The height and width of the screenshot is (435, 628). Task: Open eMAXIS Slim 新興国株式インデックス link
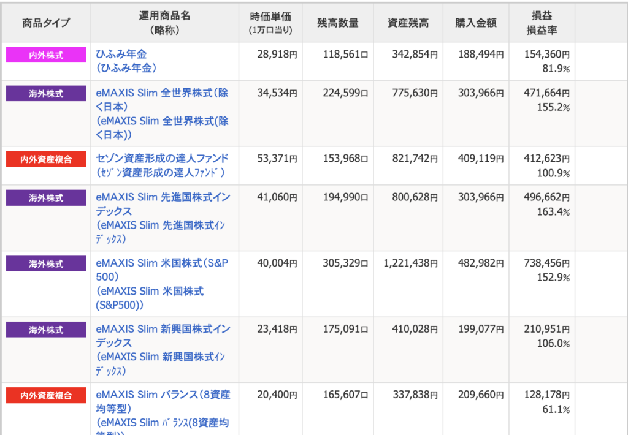163,329
